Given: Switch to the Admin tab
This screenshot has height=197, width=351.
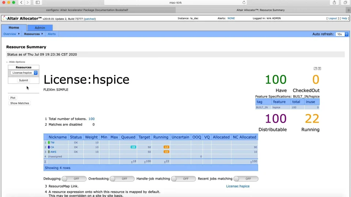Looking at the screenshot, I should (40, 28).
